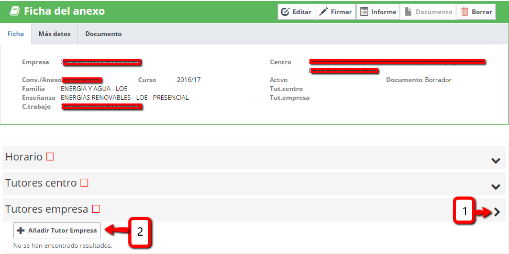Image resolution: width=509 pixels, height=254 pixels.
Task: Click the book icon beside Ficha del anexo
Action: (15, 11)
